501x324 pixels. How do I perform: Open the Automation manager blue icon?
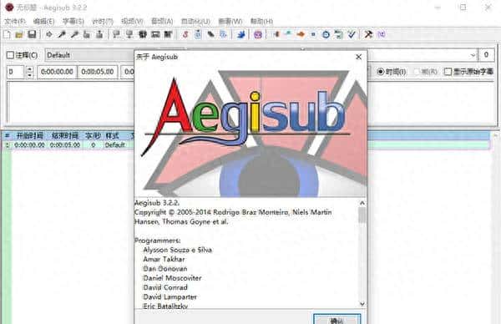pyautogui.click(x=241, y=34)
